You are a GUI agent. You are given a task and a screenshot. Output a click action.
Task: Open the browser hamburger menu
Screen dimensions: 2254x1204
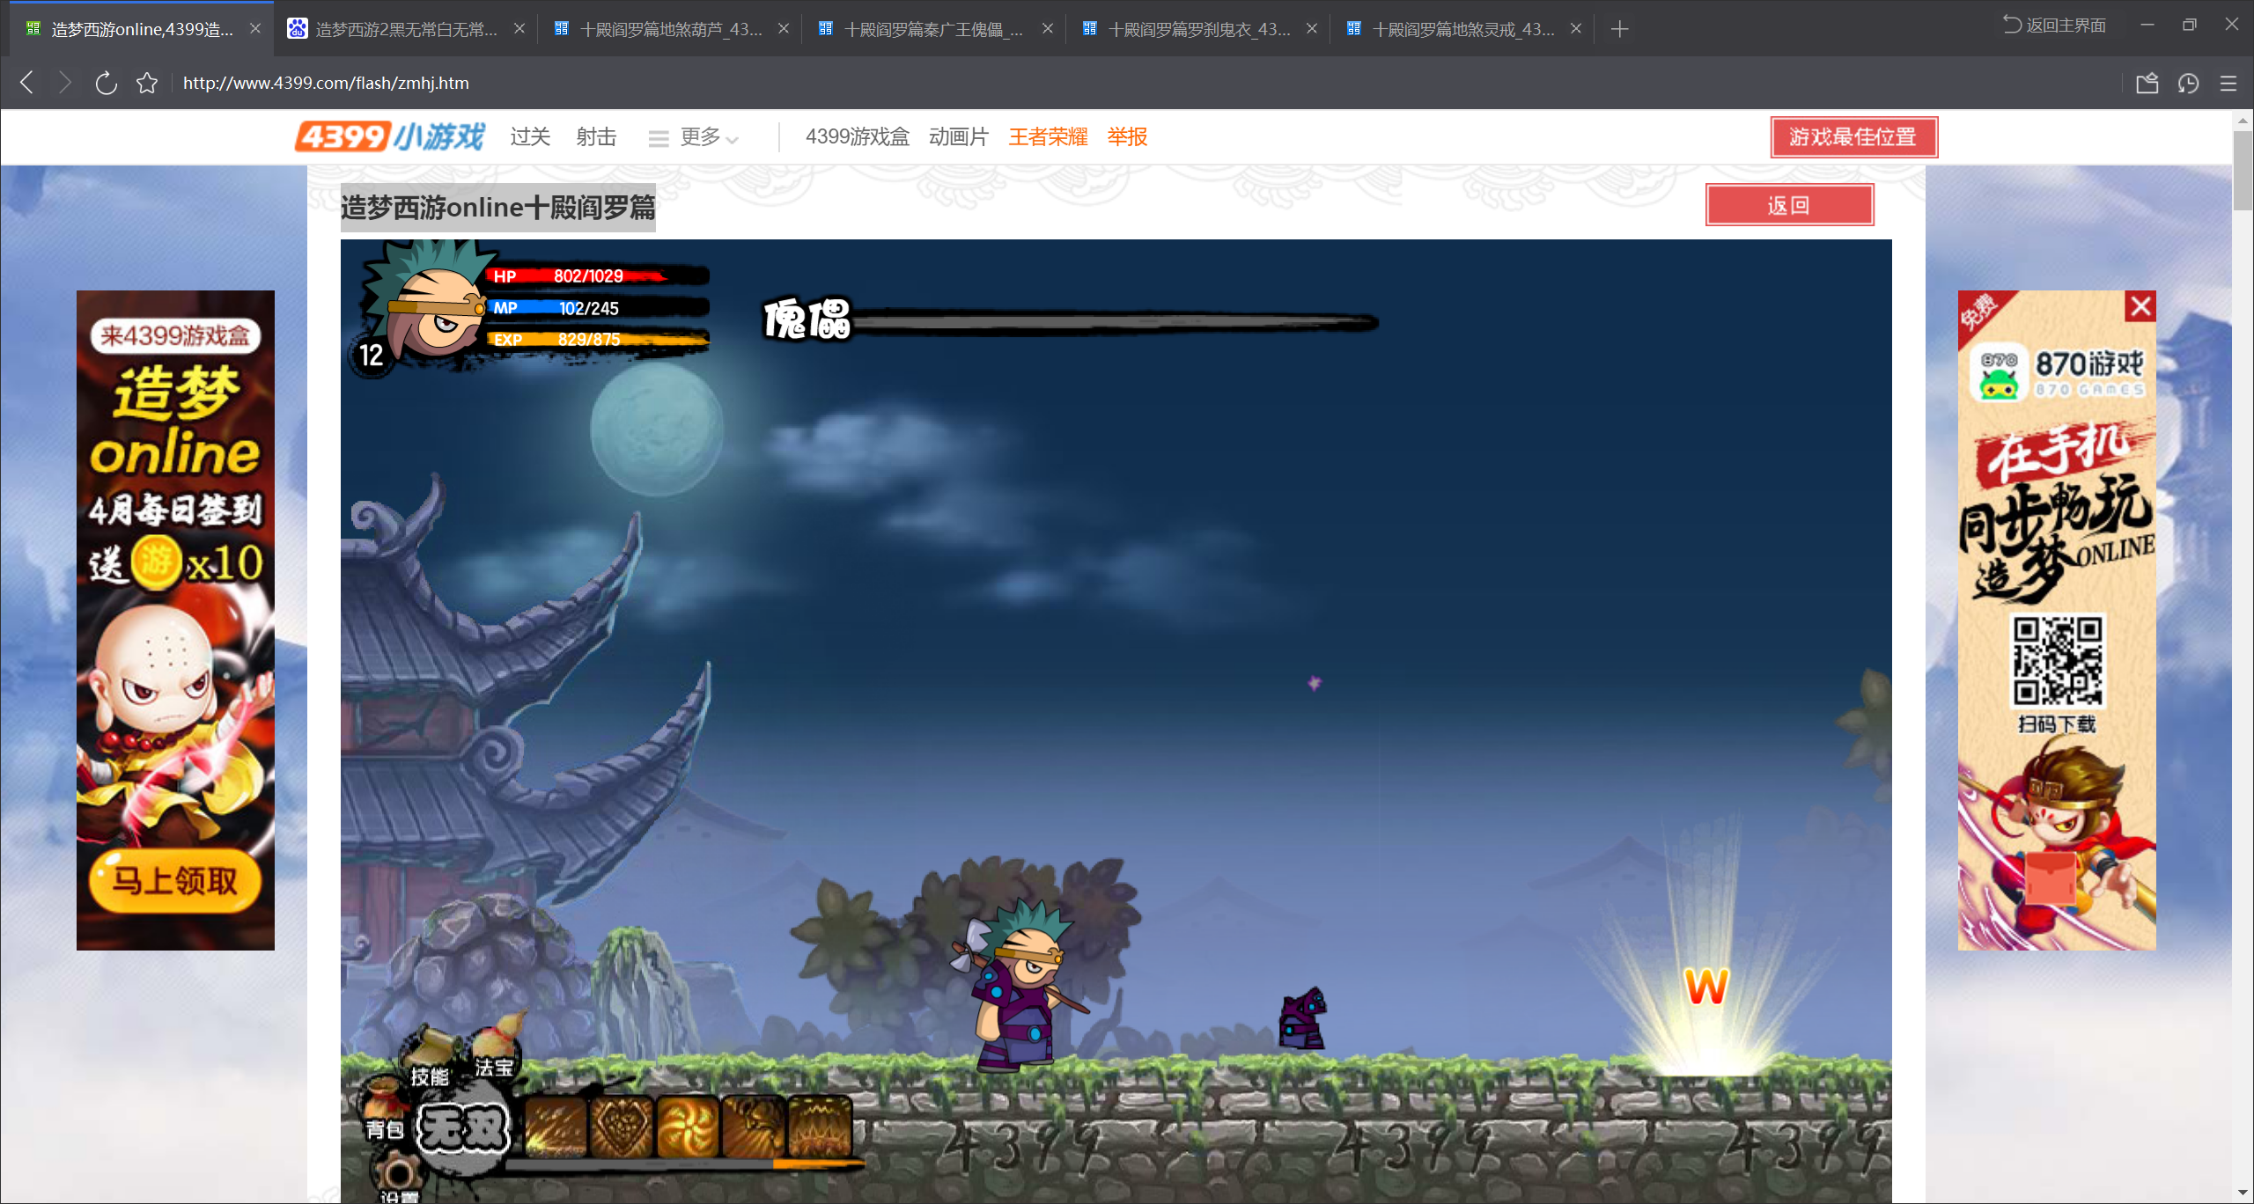2228,84
